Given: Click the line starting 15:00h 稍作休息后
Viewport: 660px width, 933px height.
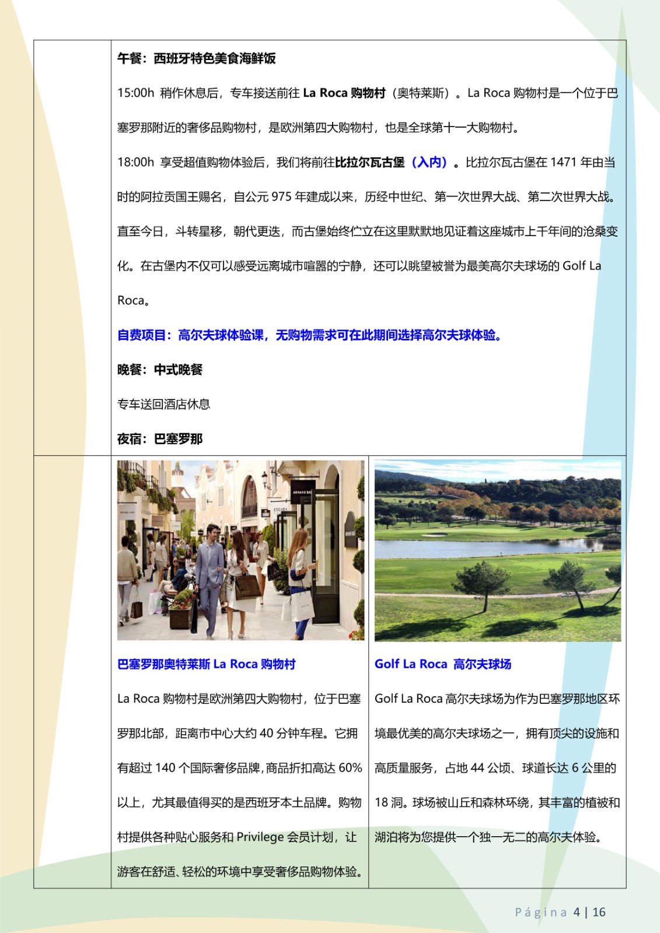Looking at the screenshot, I should tap(368, 93).
